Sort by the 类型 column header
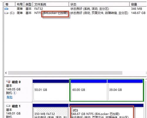Image resolution: width=147 pixels, height=118 pixels. coord(28,4)
